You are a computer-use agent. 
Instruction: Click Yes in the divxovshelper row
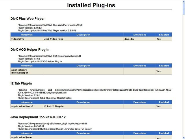coord(164,71)
